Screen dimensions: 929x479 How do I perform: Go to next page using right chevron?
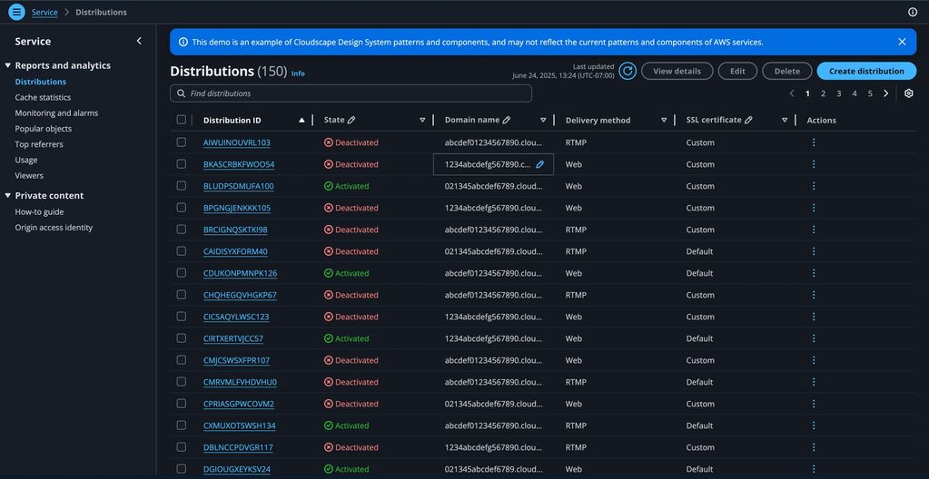pos(886,93)
